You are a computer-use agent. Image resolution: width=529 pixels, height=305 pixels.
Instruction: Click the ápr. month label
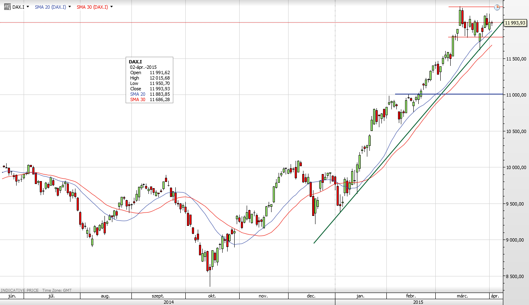tap(495, 296)
